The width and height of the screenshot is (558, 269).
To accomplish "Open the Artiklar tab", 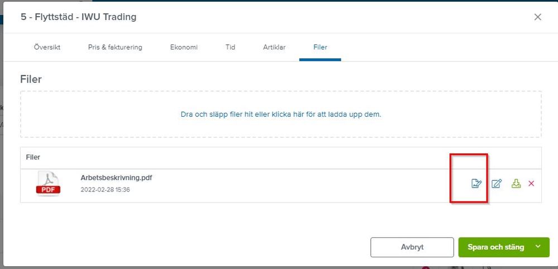I will coord(274,47).
